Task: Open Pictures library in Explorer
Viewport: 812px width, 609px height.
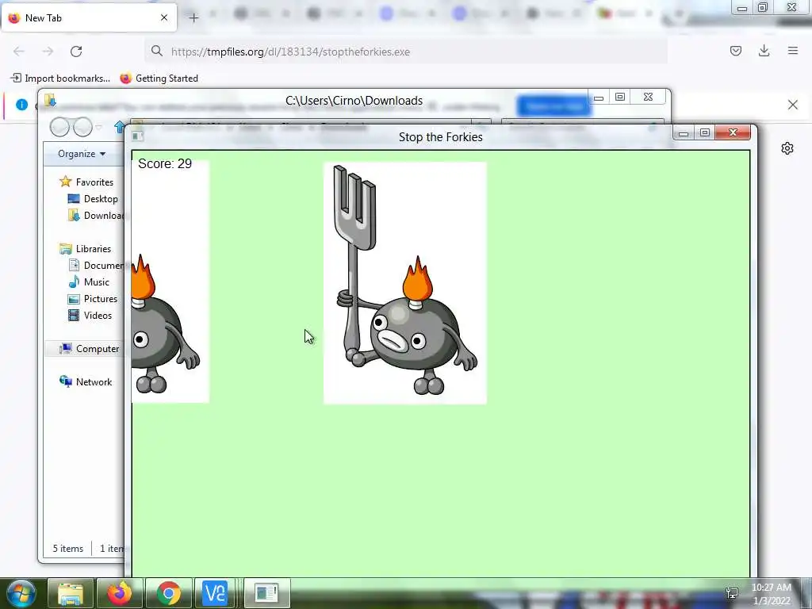Action: tap(93, 299)
